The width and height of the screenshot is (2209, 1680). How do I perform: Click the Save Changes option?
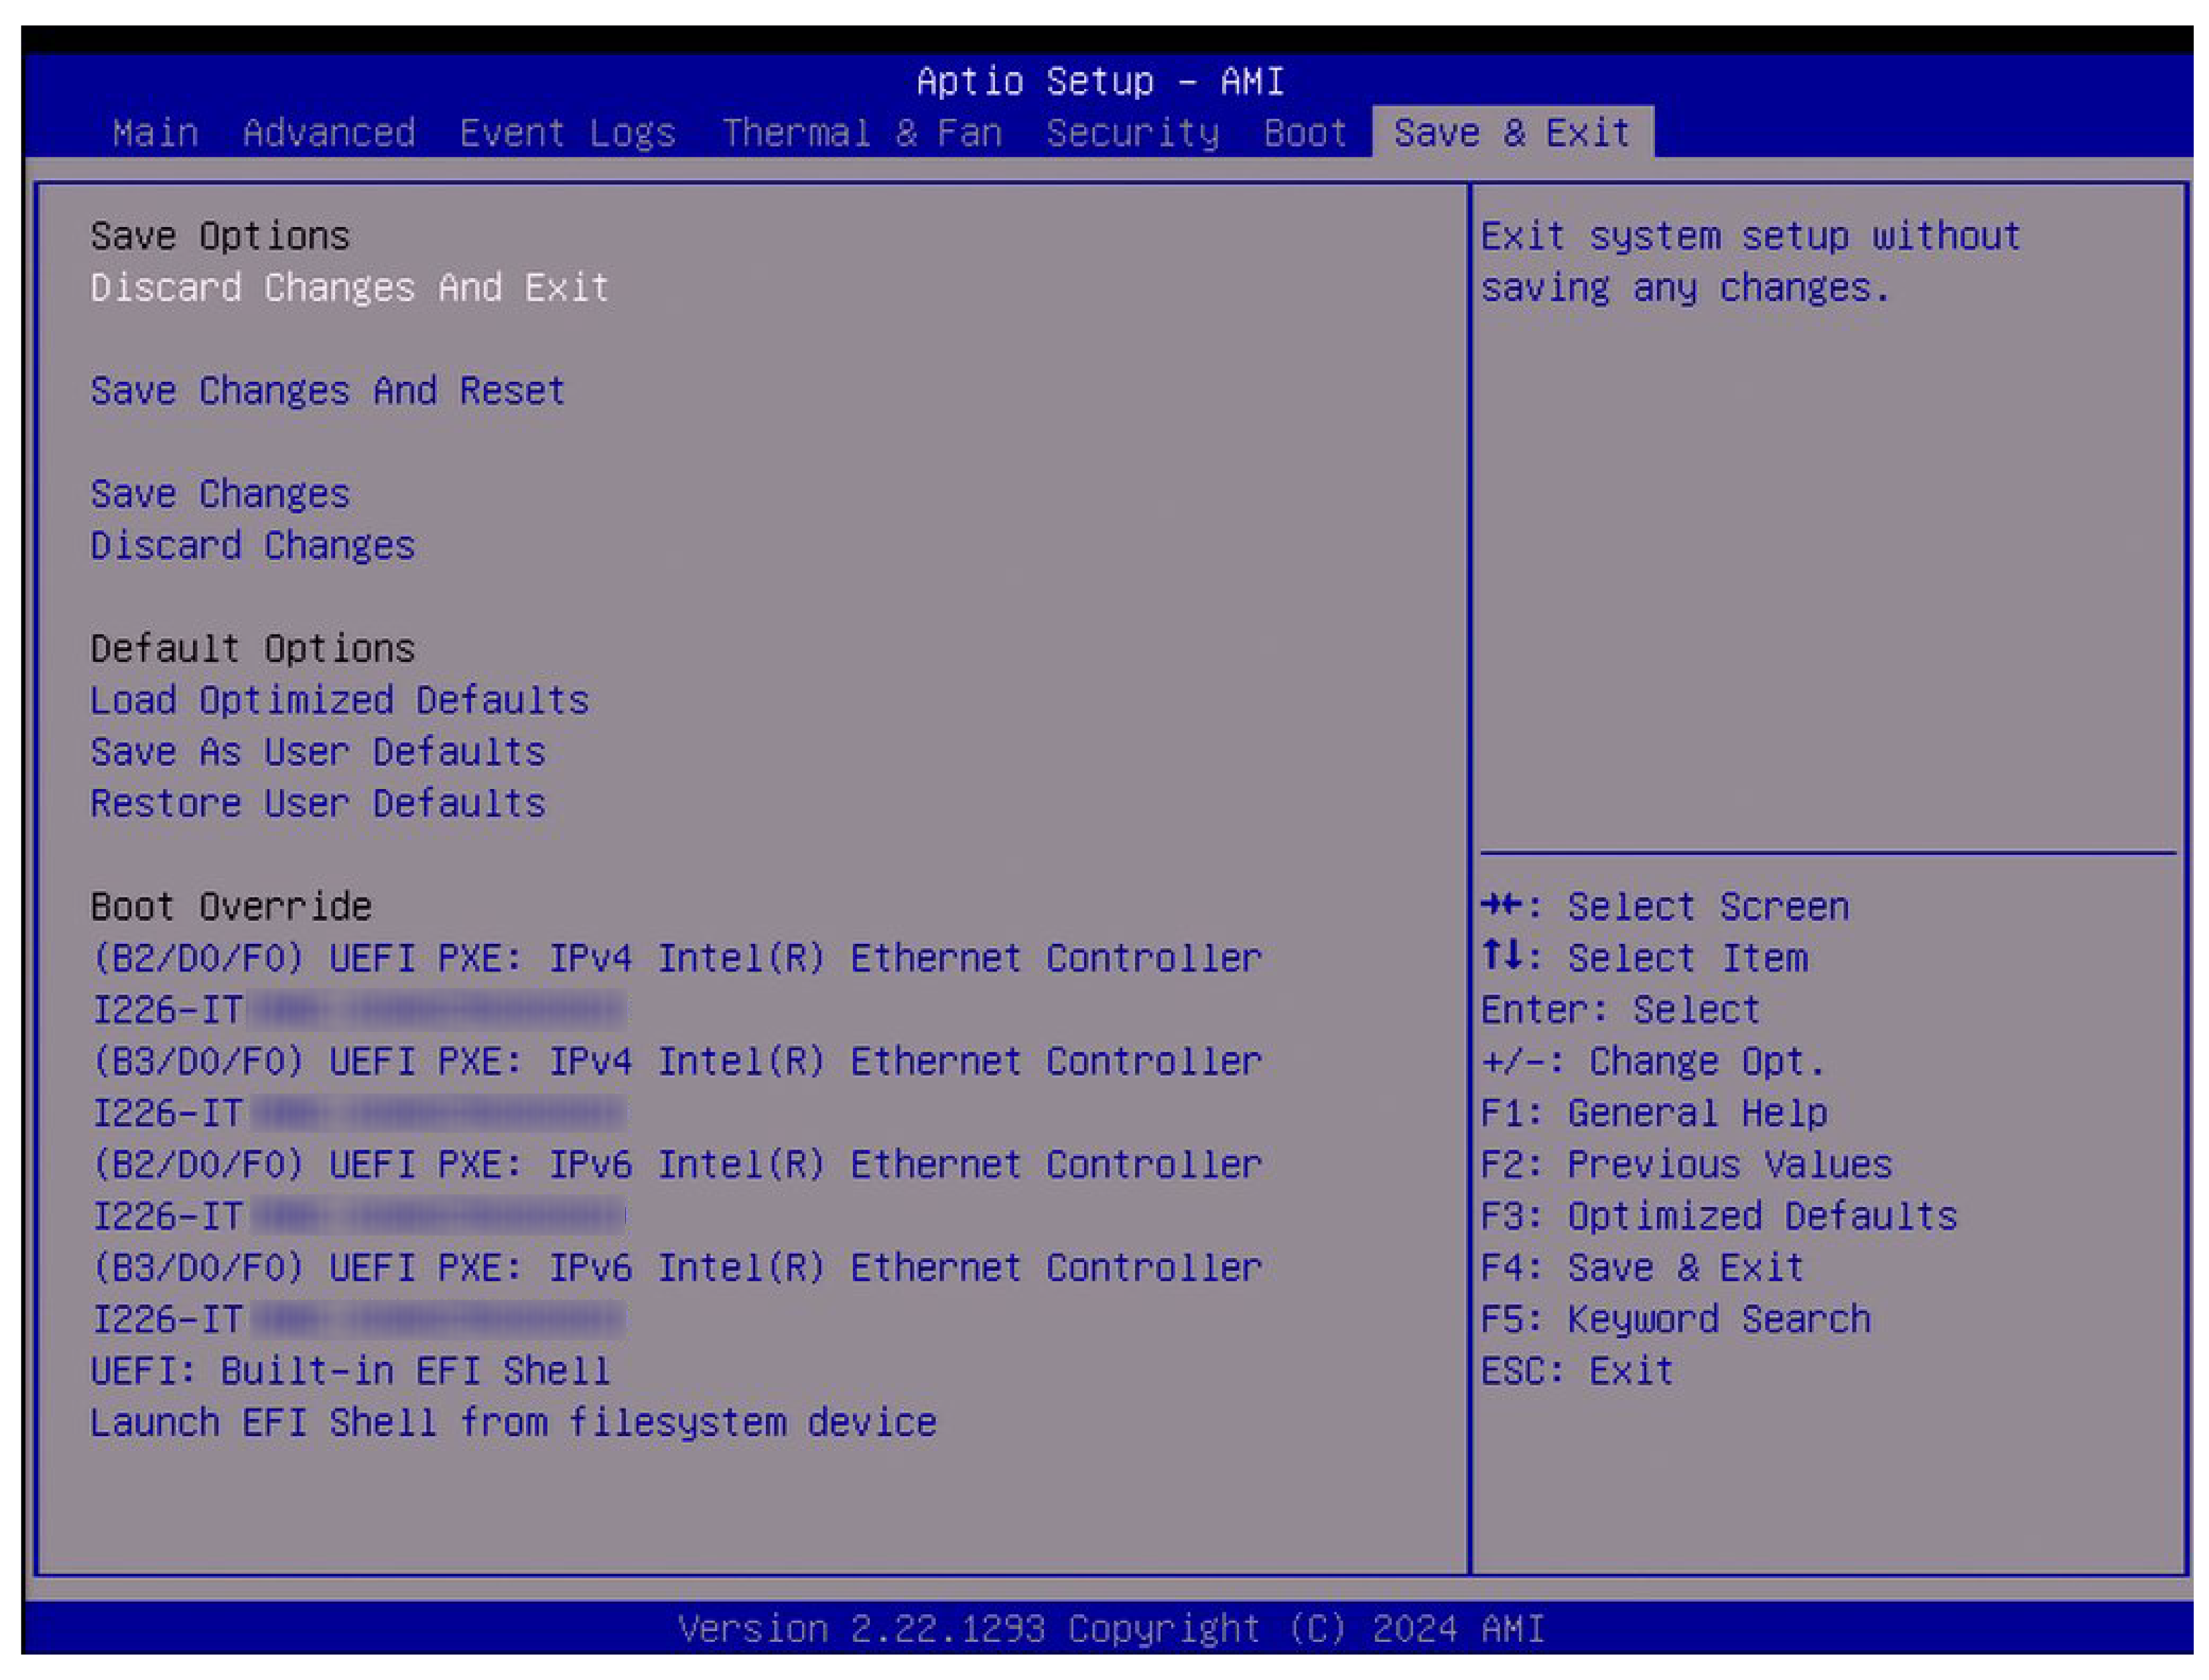coord(220,494)
